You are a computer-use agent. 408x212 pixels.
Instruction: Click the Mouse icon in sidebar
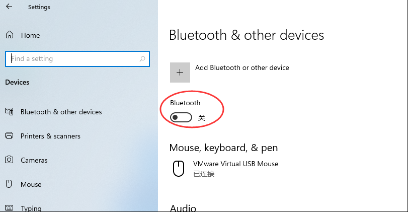point(9,184)
